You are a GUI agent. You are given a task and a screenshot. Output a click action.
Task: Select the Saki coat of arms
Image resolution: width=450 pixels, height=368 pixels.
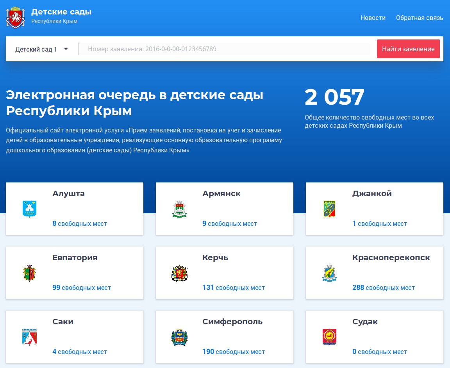coord(29,337)
